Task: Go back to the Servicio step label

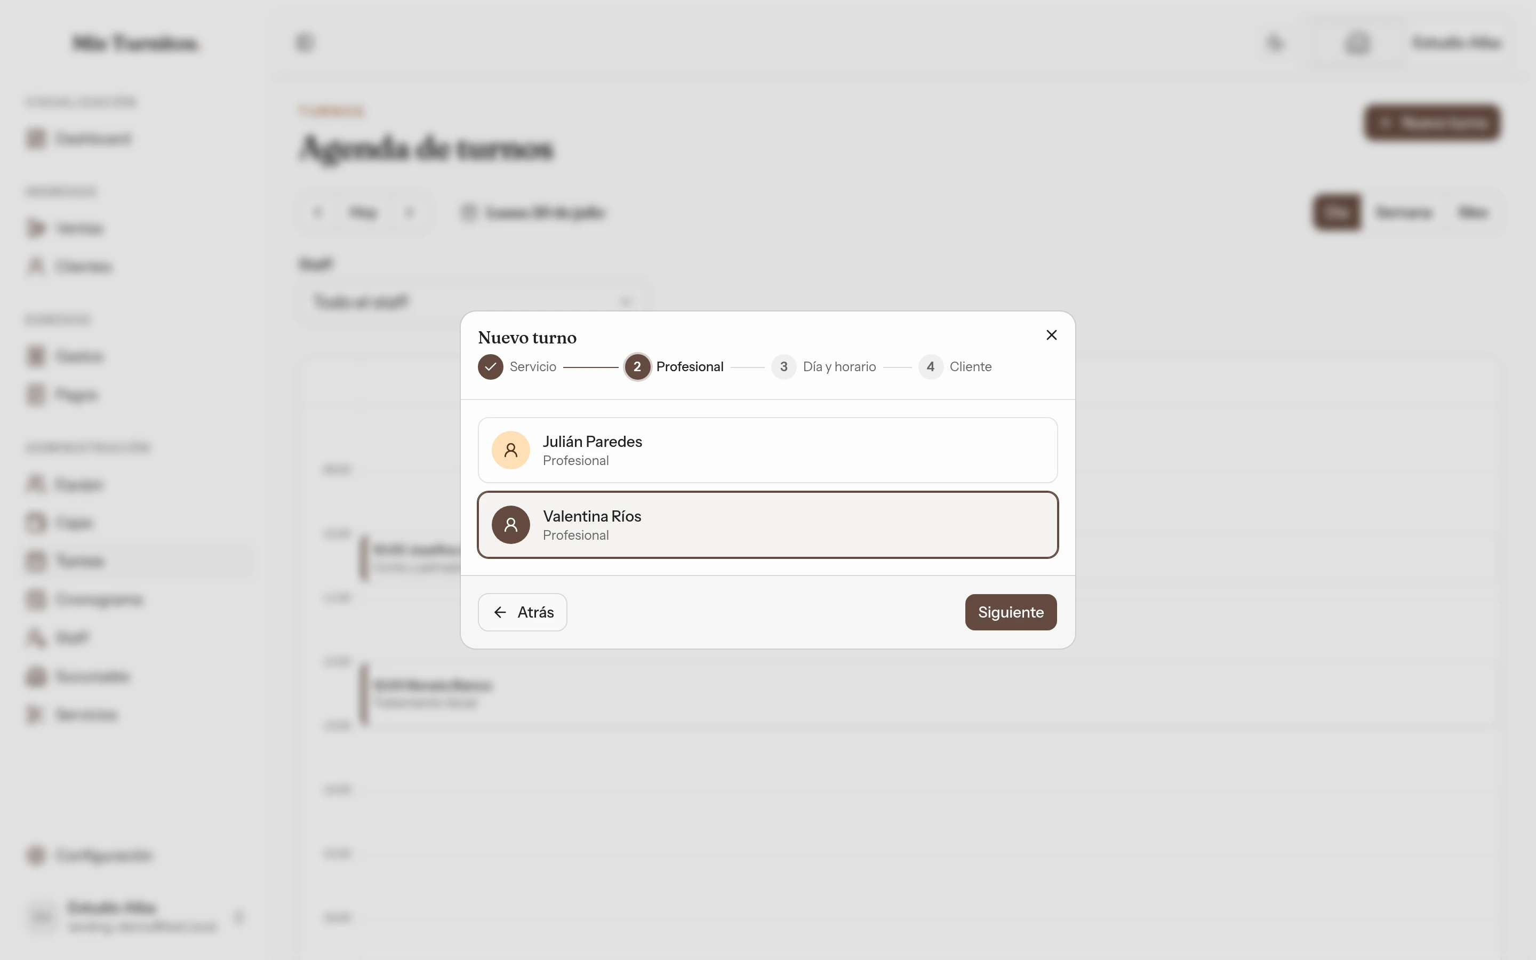Action: [532, 367]
